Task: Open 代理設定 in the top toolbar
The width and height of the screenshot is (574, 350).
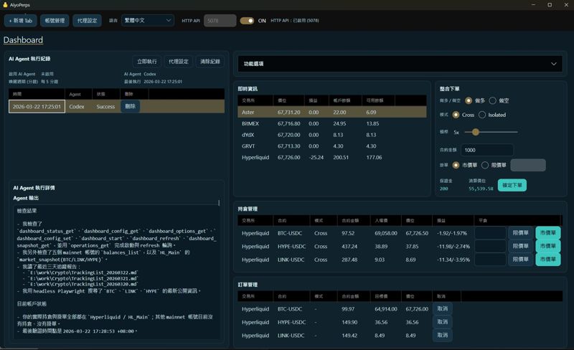Action: 87,21
